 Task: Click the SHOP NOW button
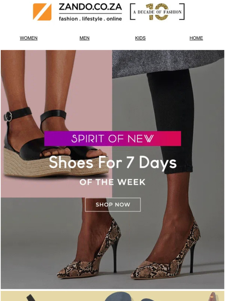[113, 205]
